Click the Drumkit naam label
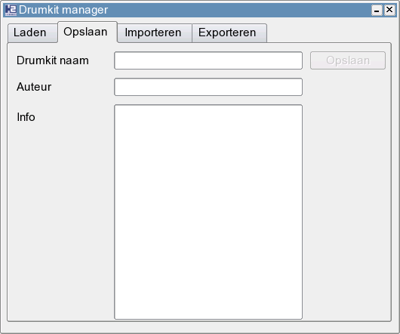 53,60
